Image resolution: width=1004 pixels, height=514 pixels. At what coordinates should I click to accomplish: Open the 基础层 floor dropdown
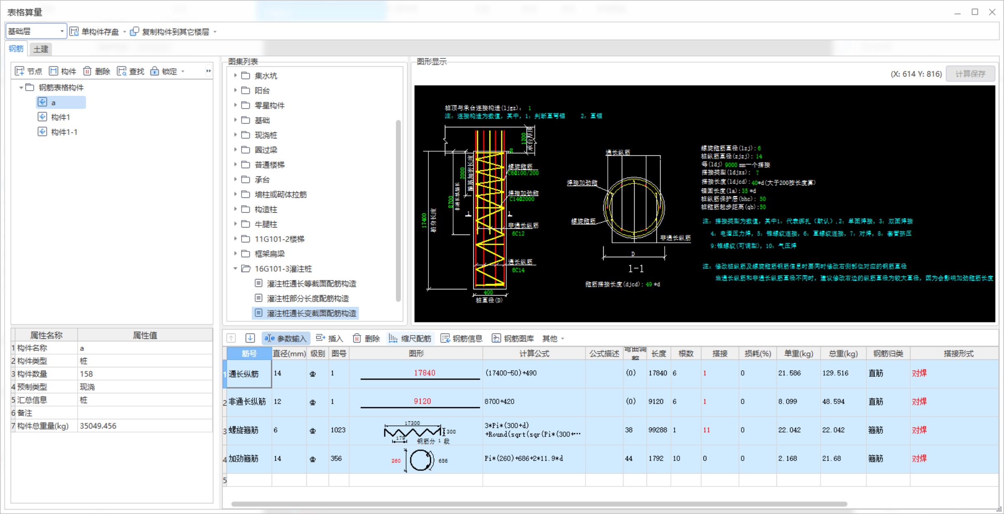(x=36, y=31)
